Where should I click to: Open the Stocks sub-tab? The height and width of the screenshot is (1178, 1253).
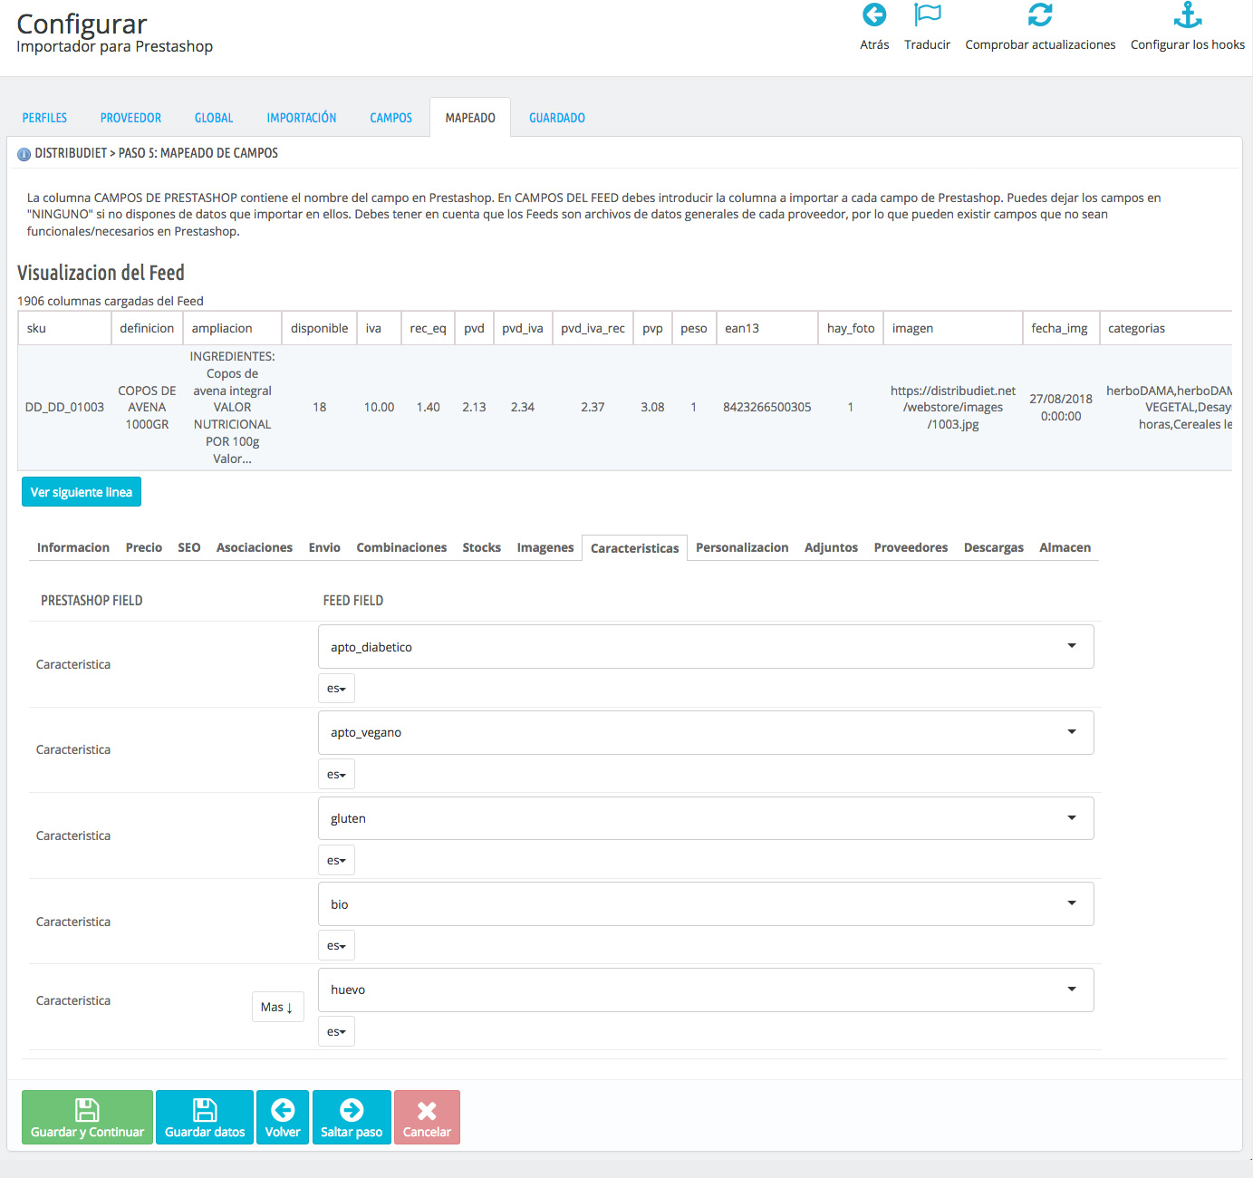point(482,547)
